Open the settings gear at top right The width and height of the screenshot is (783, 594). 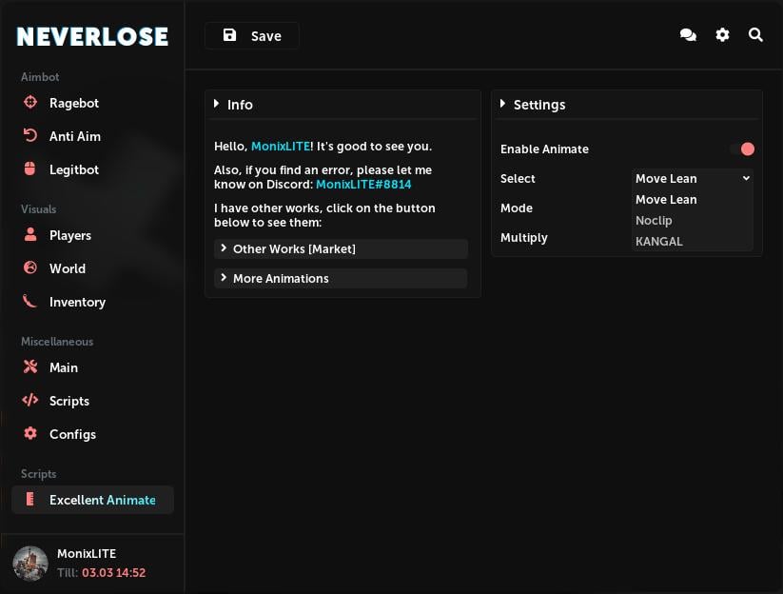coord(722,34)
